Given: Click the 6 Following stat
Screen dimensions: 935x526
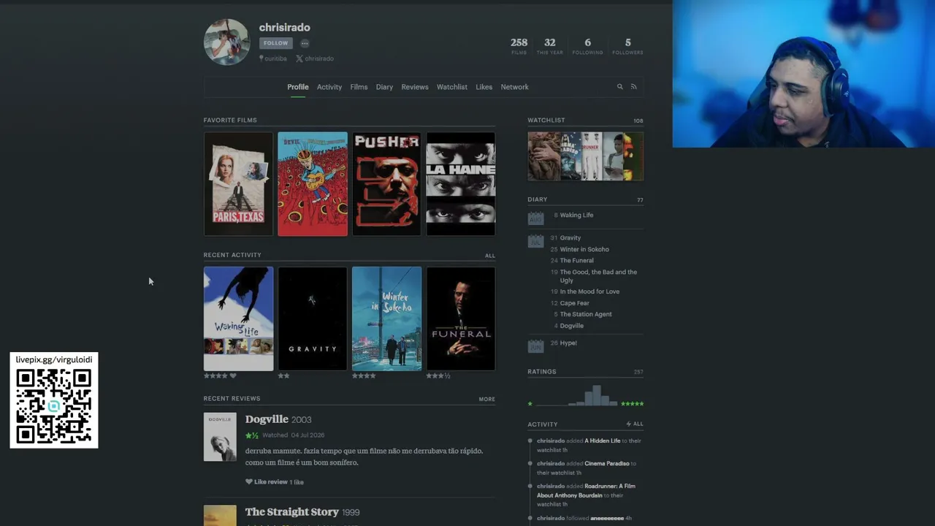Looking at the screenshot, I should coord(588,46).
